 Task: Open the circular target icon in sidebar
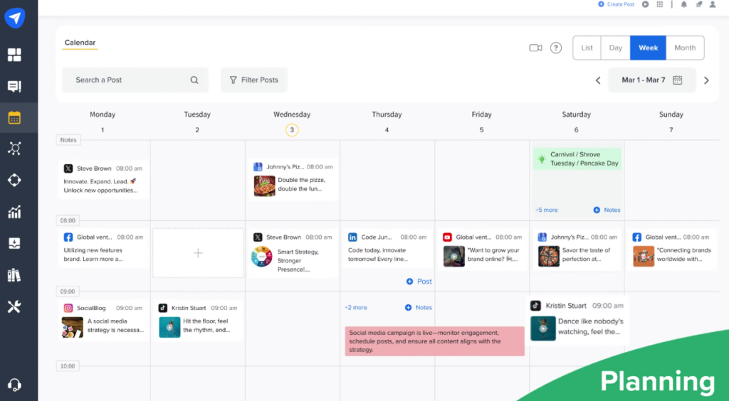(x=14, y=180)
